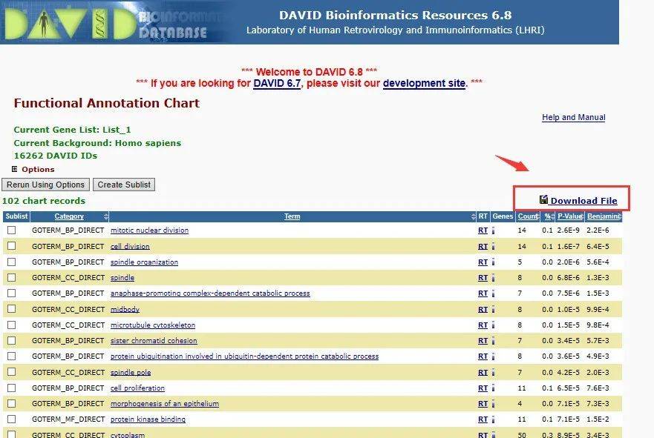Tick the checkbox for the spindle row

click(x=12, y=277)
